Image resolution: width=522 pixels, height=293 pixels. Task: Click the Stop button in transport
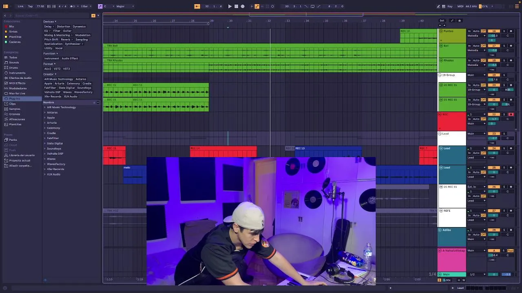tap(236, 6)
